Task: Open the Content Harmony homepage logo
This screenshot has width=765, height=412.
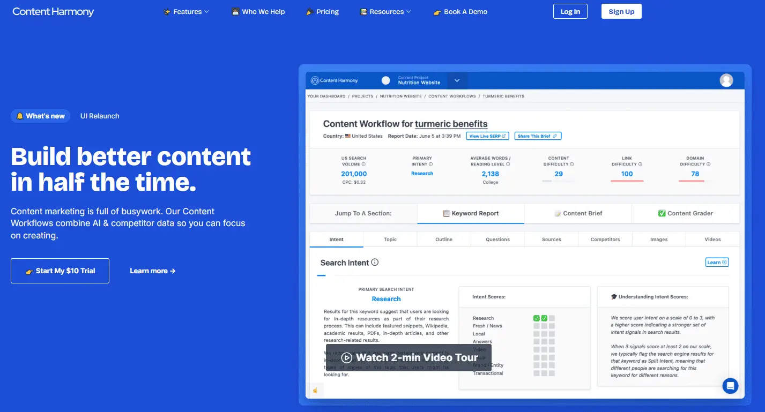Action: [x=53, y=11]
